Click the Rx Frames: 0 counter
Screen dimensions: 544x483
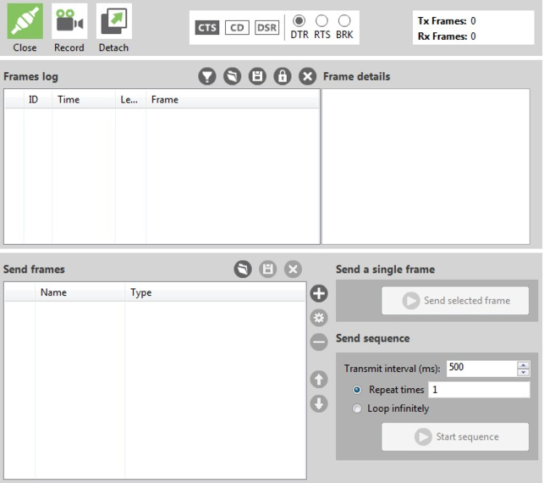[447, 36]
